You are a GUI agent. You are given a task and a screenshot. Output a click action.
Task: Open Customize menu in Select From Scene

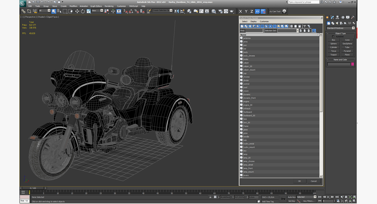tap(264, 21)
